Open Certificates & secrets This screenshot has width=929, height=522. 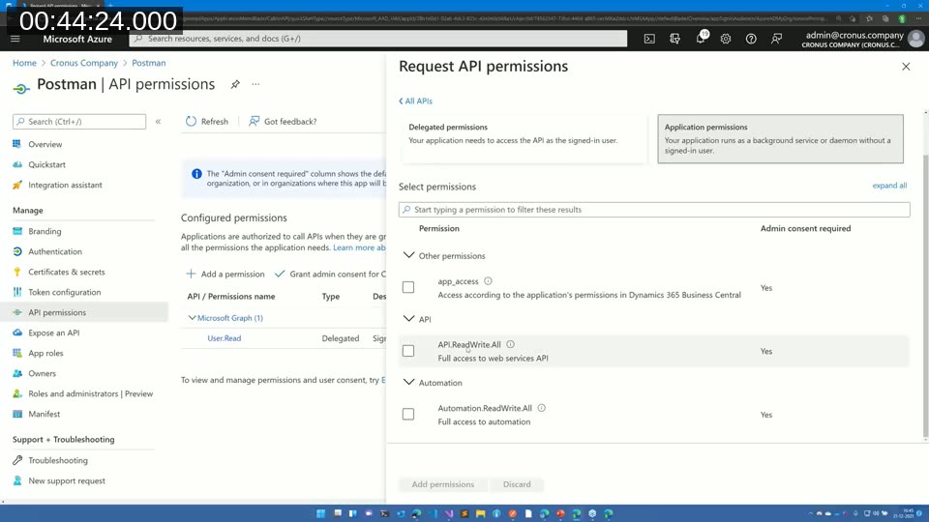[67, 272]
